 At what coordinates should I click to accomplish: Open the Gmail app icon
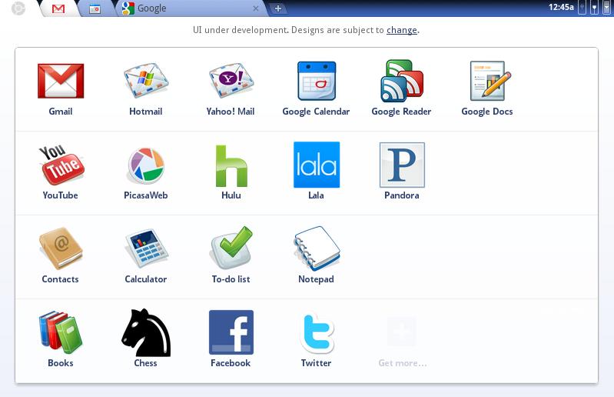coord(61,81)
